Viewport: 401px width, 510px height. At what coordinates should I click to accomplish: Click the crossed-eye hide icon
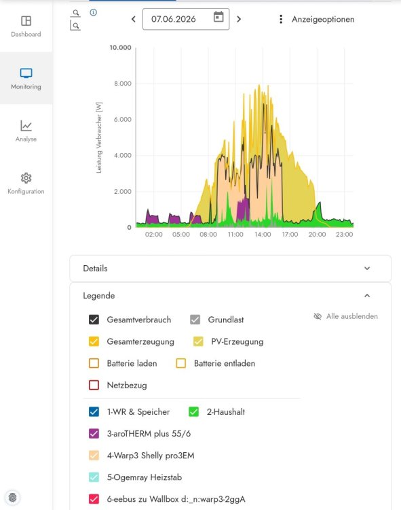coord(318,316)
